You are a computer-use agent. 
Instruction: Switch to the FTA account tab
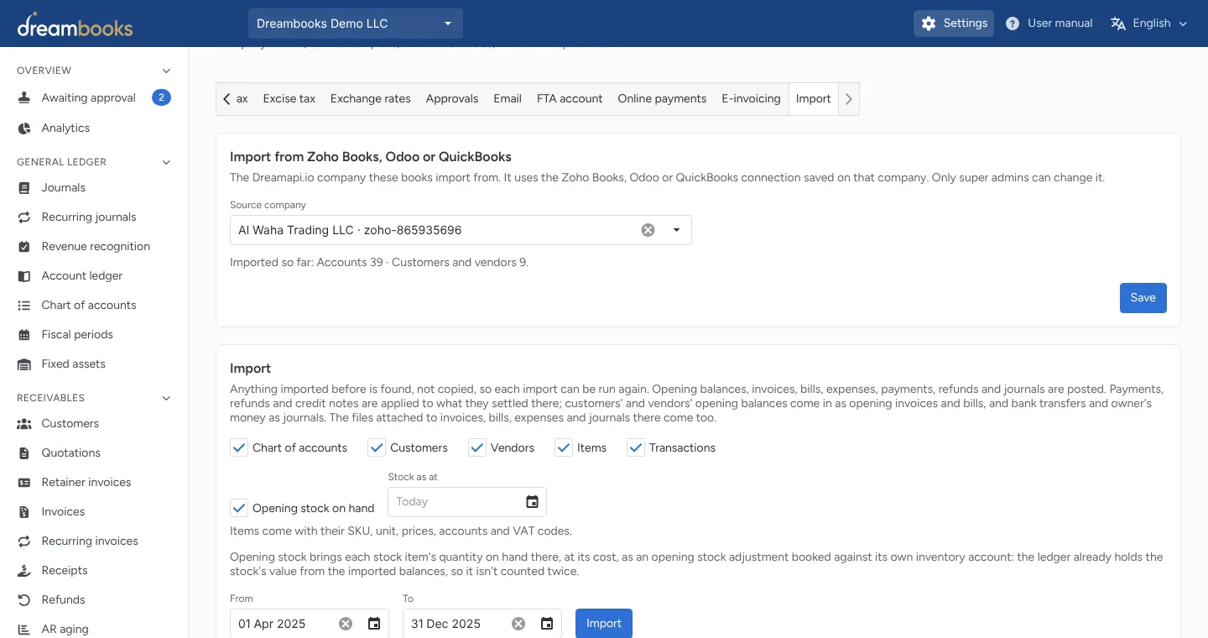570,99
